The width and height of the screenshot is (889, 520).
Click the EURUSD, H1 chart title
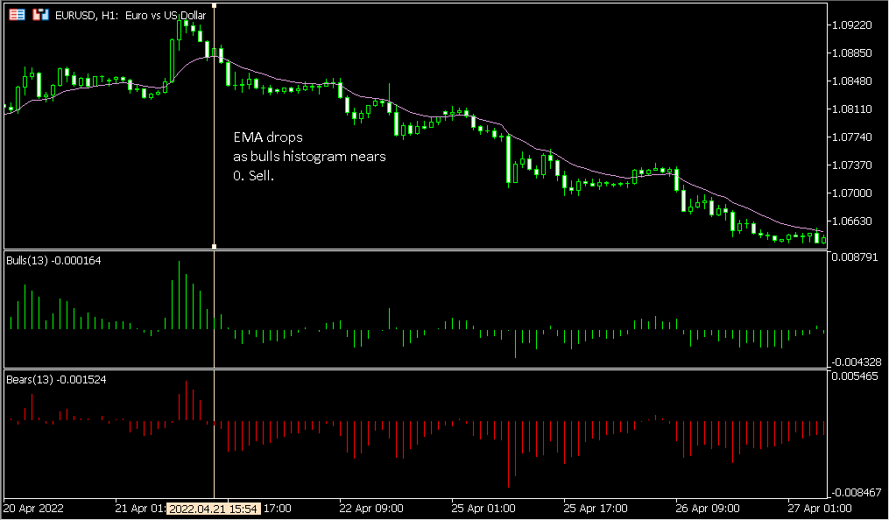pyautogui.click(x=131, y=15)
